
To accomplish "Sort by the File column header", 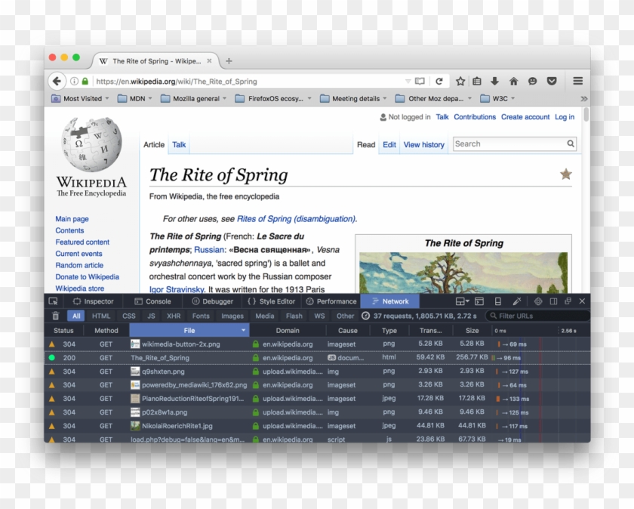I will point(189,330).
